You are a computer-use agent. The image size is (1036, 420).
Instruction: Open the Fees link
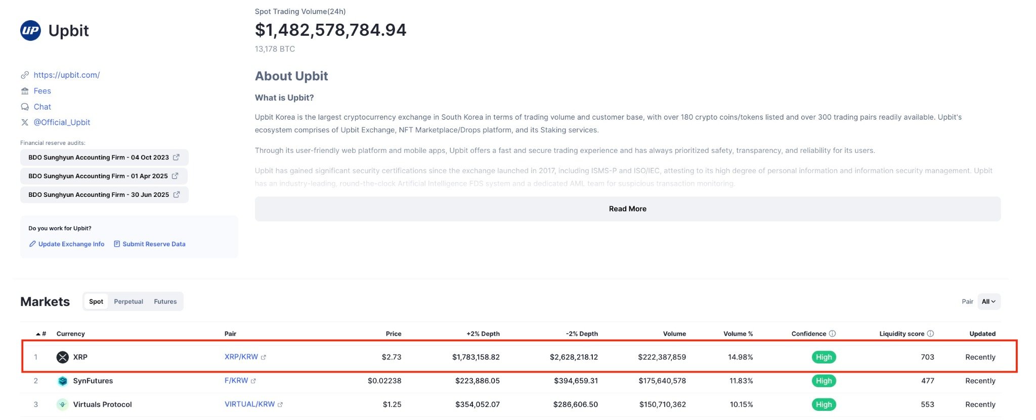(42, 91)
